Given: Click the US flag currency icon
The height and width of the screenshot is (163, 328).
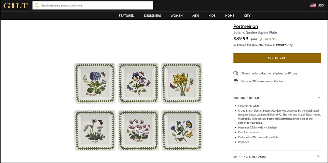Looking at the screenshot, I should (313, 5).
